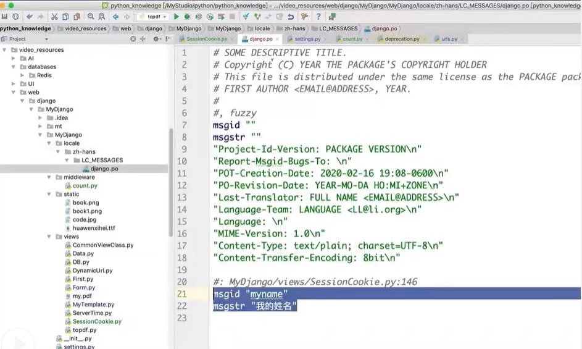This screenshot has height=349, width=582.
Task: Expand the UI folder arrow
Action: 14,84
